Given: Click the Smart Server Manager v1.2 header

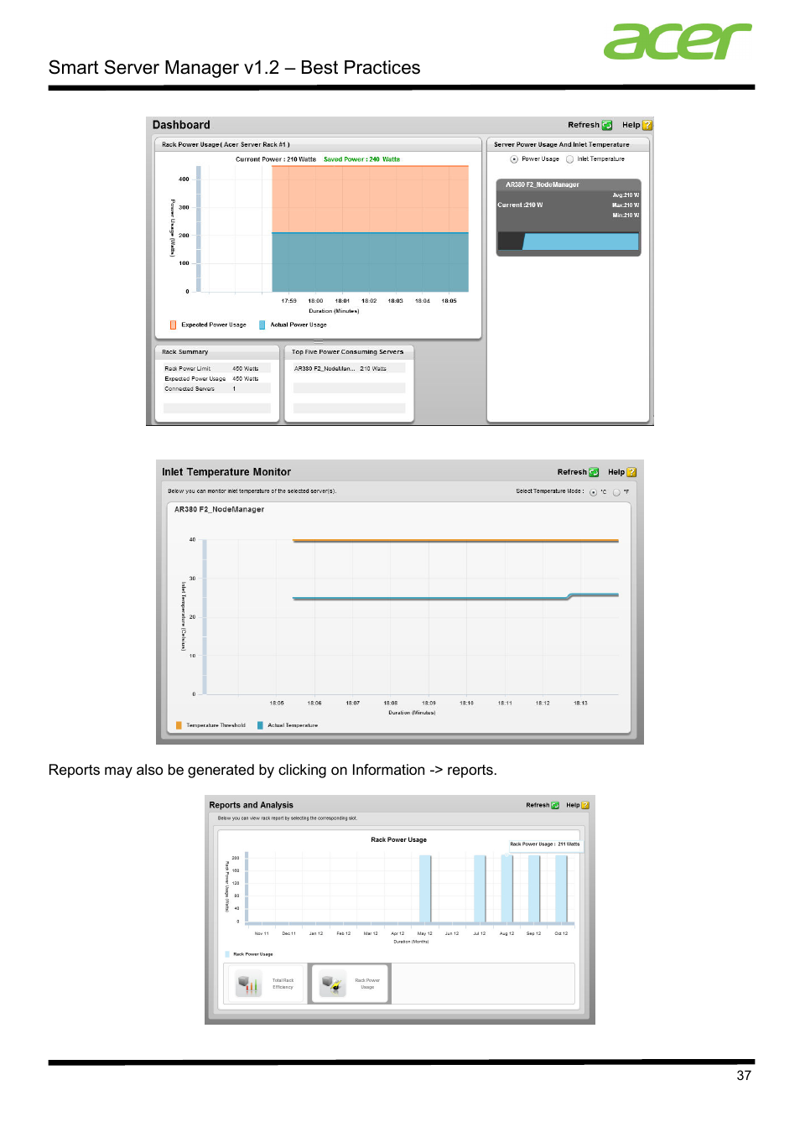Looking at the screenshot, I should (x=234, y=68).
